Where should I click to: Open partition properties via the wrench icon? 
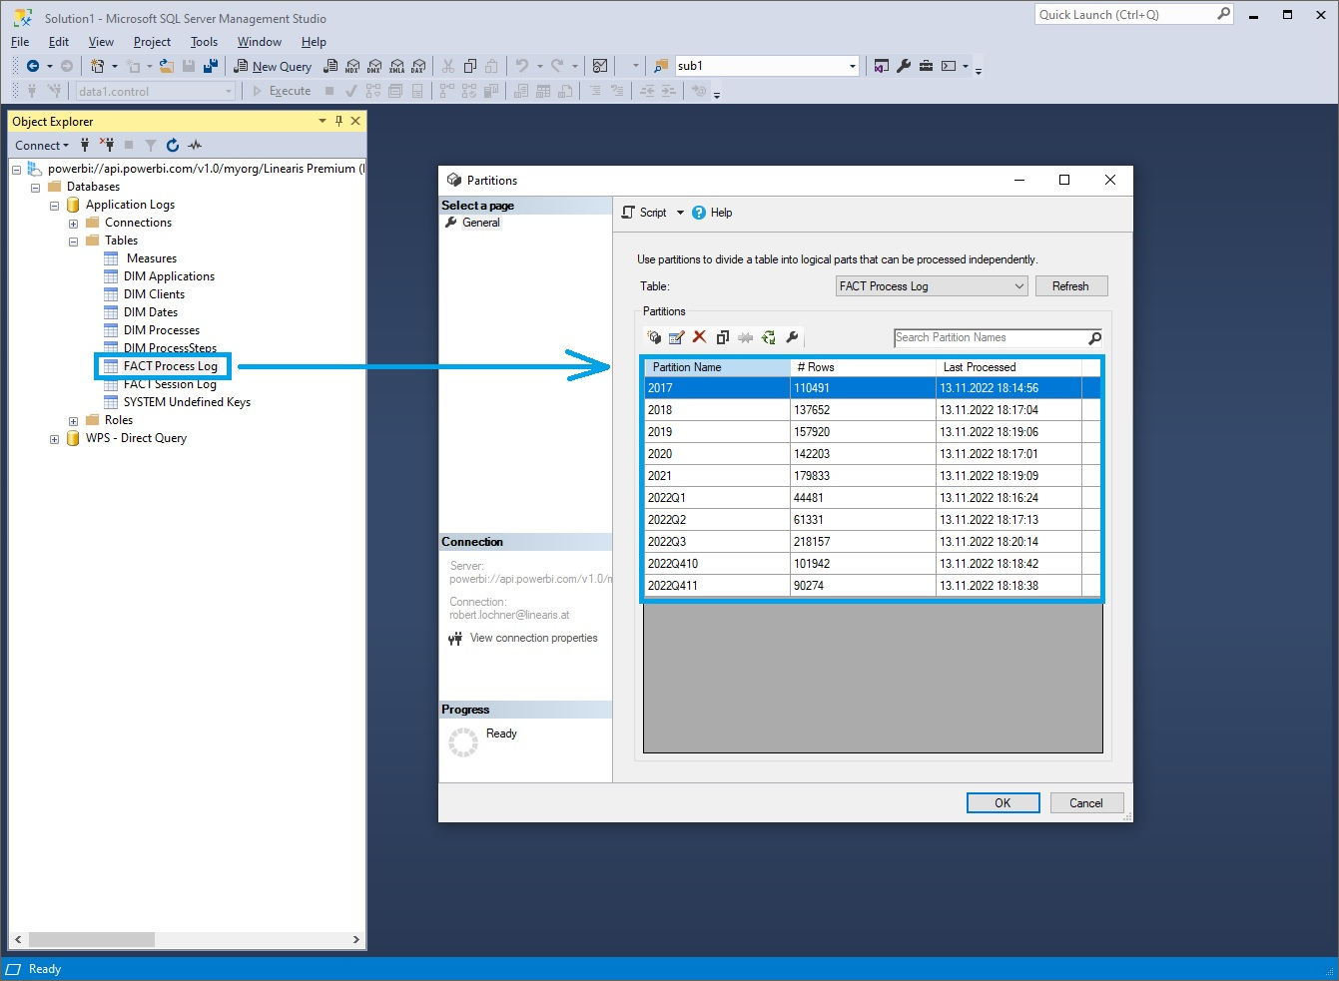point(793,337)
